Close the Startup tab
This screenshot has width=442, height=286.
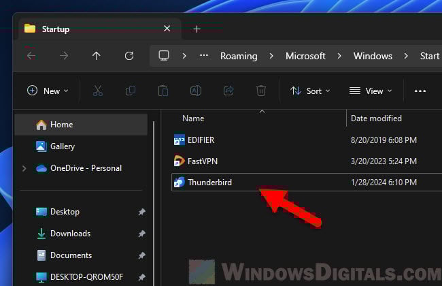[x=167, y=29]
